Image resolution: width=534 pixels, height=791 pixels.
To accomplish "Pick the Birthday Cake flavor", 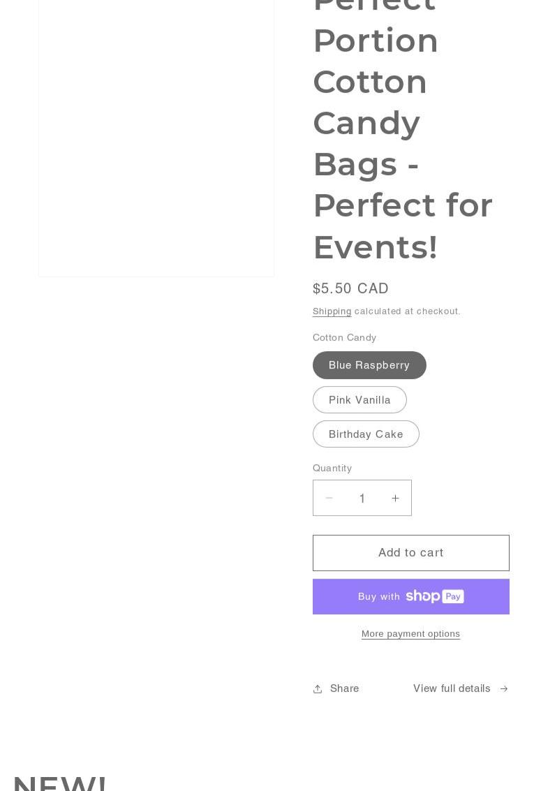I will point(366,434).
